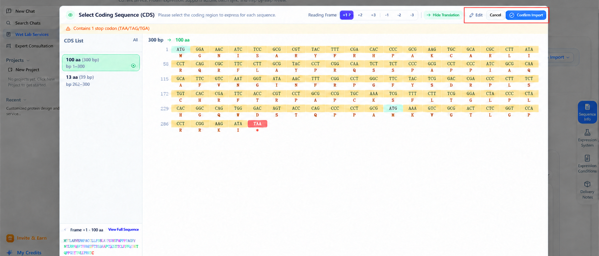The width and height of the screenshot is (599, 256).
Task: Click the Invite & Earn gift icon
Action: coord(10,238)
